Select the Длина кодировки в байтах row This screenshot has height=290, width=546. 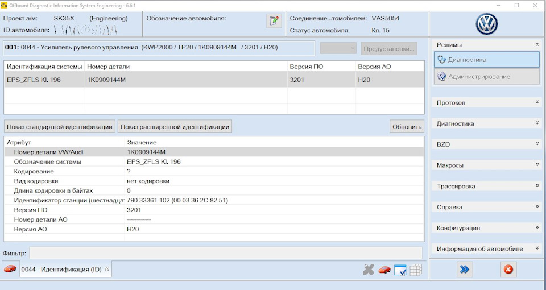214,191
